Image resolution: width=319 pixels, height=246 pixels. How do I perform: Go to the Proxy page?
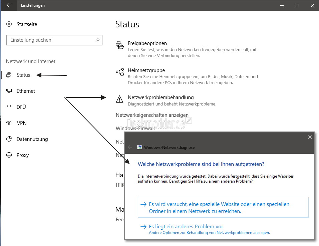click(23, 155)
